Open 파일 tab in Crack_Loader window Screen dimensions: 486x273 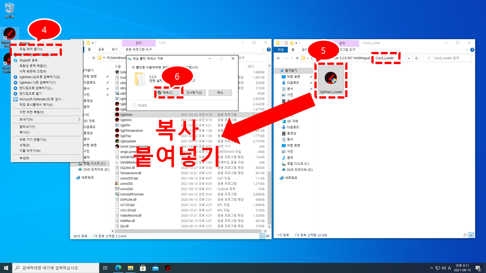click(281, 49)
